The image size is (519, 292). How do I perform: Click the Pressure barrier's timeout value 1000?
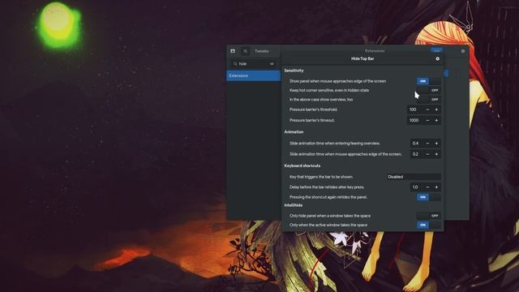point(414,120)
